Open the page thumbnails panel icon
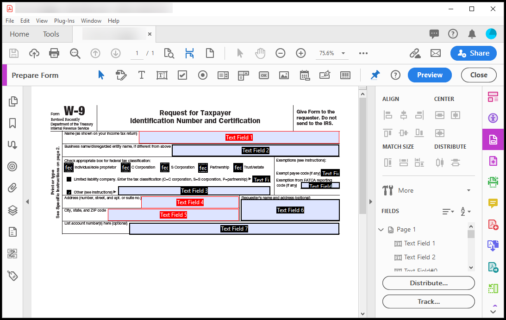The width and height of the screenshot is (506, 320). (13, 101)
